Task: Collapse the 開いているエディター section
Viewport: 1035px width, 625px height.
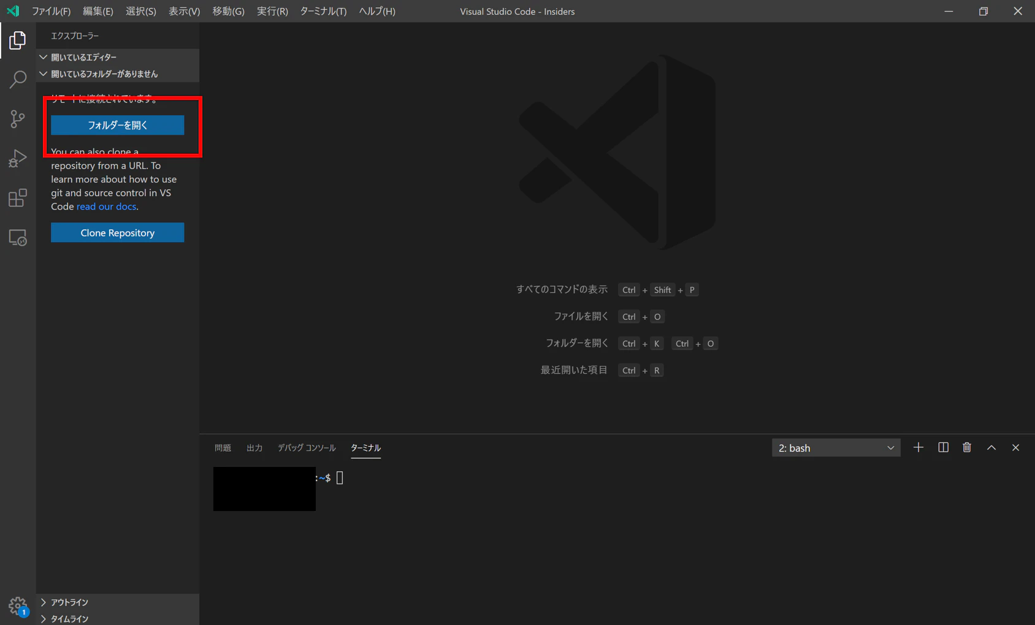Action: click(118, 57)
